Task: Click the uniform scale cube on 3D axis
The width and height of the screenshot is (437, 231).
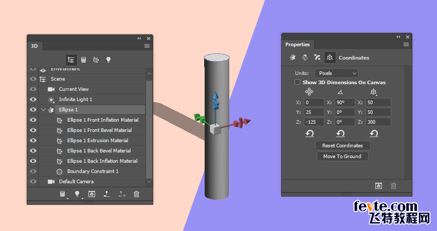Action: 215,129
